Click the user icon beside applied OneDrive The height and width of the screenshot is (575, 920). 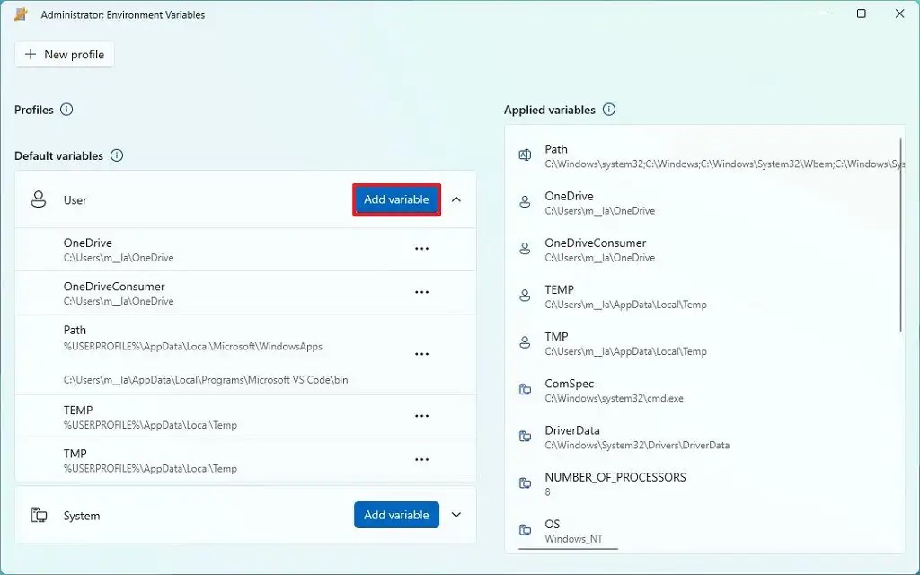tap(525, 202)
